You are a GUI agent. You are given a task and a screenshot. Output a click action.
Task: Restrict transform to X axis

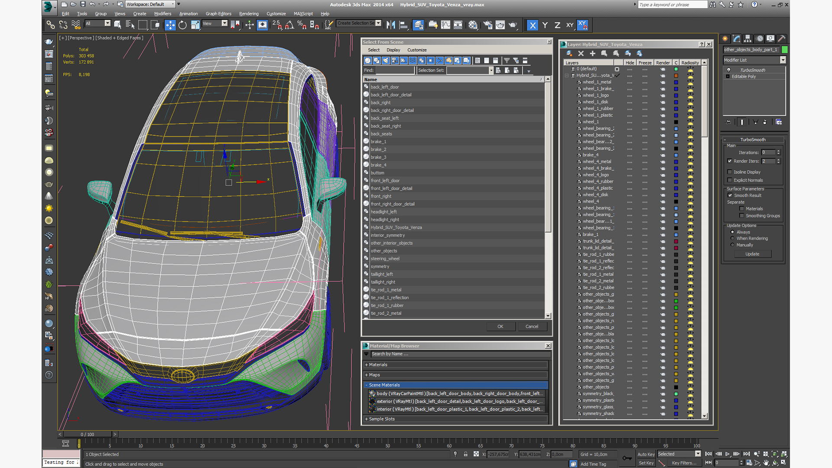click(533, 25)
